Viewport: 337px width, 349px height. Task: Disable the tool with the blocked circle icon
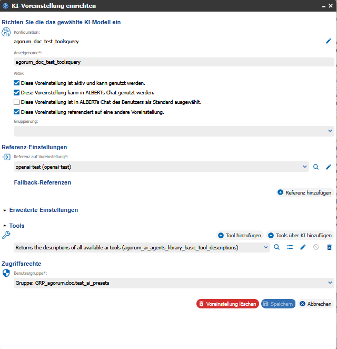click(x=316, y=247)
